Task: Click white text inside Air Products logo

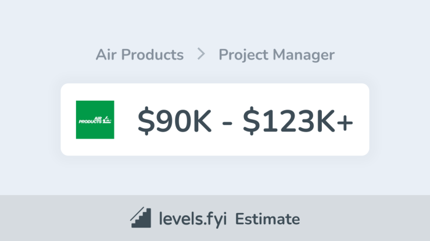Action: (x=95, y=120)
